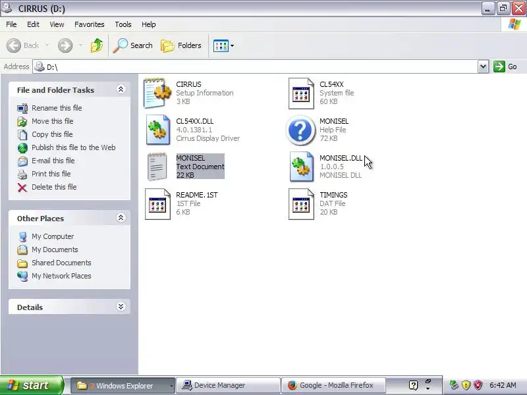Open the Help menu

pos(149,24)
